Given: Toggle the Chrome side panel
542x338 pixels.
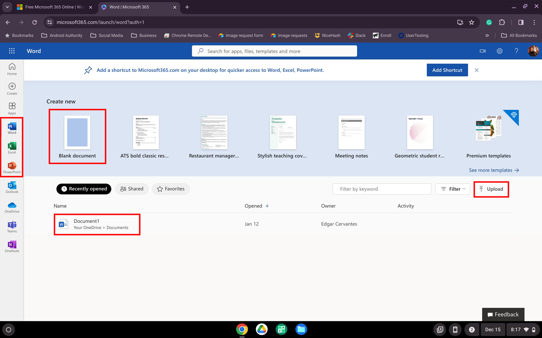Looking at the screenshot, I should pyautogui.click(x=521, y=22).
